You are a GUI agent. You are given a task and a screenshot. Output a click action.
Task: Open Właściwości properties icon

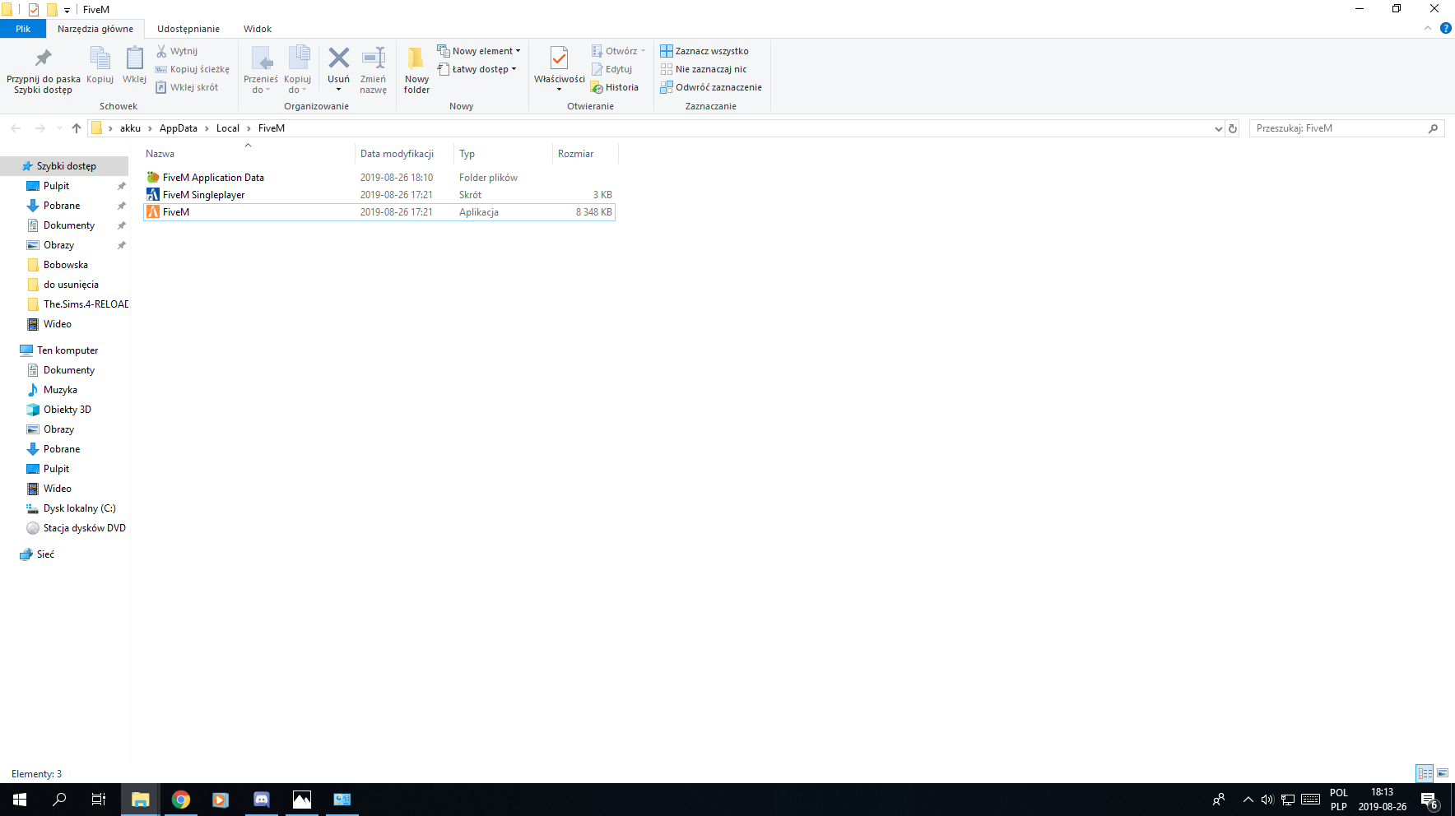tap(559, 58)
